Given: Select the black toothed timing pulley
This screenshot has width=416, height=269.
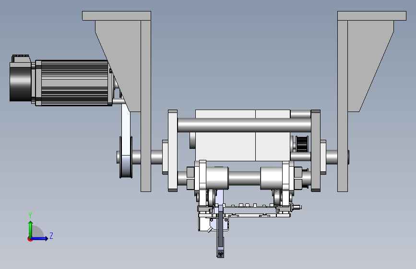Looking at the screenshot, I should click(302, 144).
